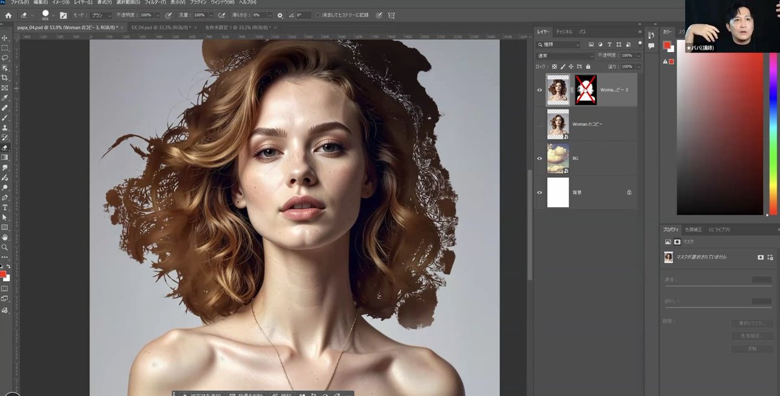Expand the 不透明度 dropdown in options bar

tap(157, 15)
